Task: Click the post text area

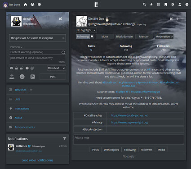Action: (37, 59)
